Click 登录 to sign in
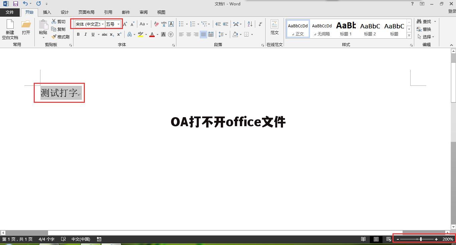This screenshot has width=456, height=245. 452,11
